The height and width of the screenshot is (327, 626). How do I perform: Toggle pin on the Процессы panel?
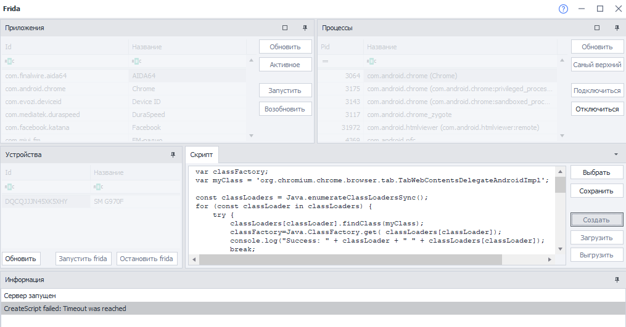pyautogui.click(x=617, y=28)
